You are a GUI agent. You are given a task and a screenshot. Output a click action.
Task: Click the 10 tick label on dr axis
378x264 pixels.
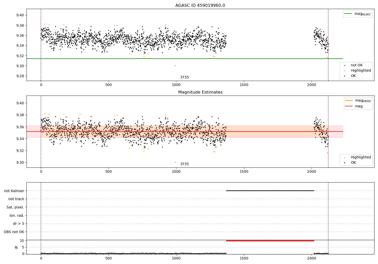[x=22, y=241]
